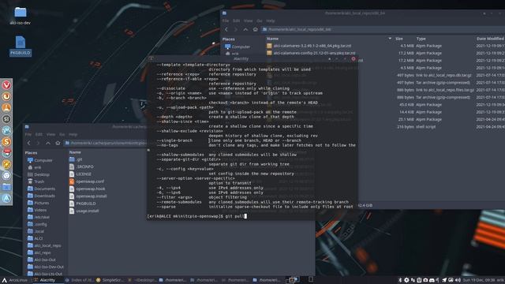Sort by the Type column in the rear file manager
This screenshot has height=284, width=505.
421,39
